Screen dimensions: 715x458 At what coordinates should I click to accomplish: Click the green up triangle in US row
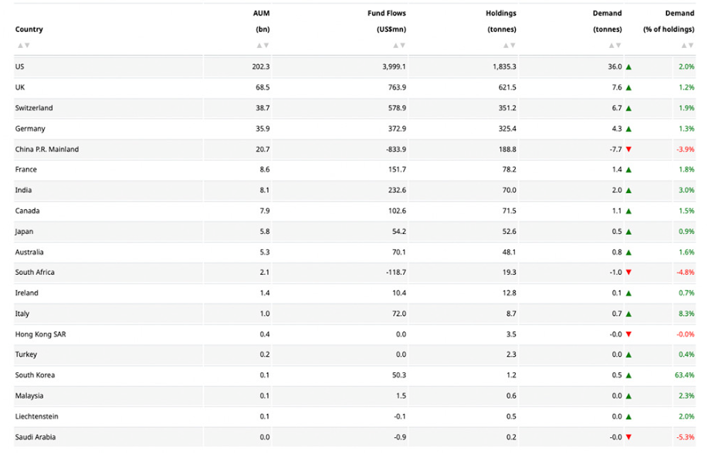click(629, 67)
